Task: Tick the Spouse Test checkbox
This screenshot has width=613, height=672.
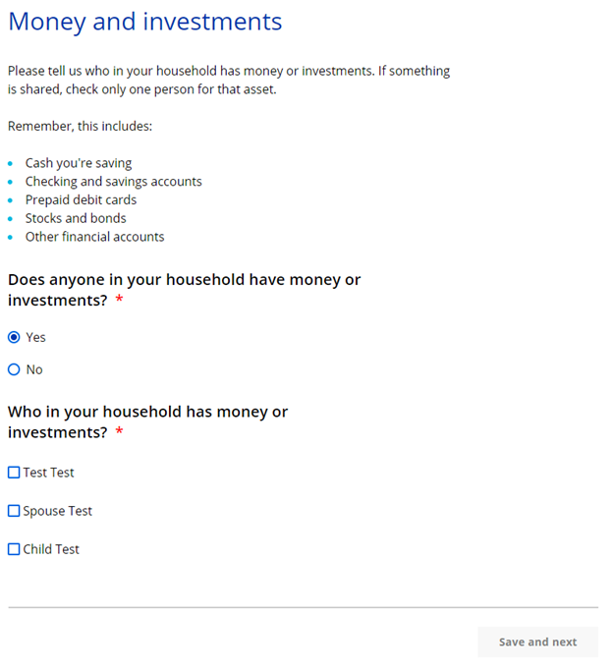Action: coord(14,511)
